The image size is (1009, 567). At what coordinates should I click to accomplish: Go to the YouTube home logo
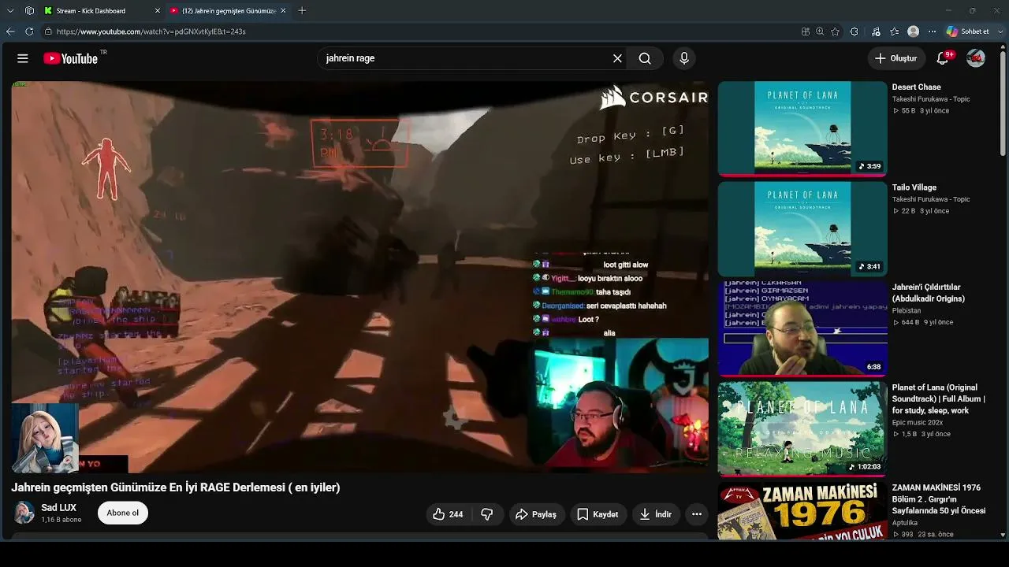click(x=71, y=58)
